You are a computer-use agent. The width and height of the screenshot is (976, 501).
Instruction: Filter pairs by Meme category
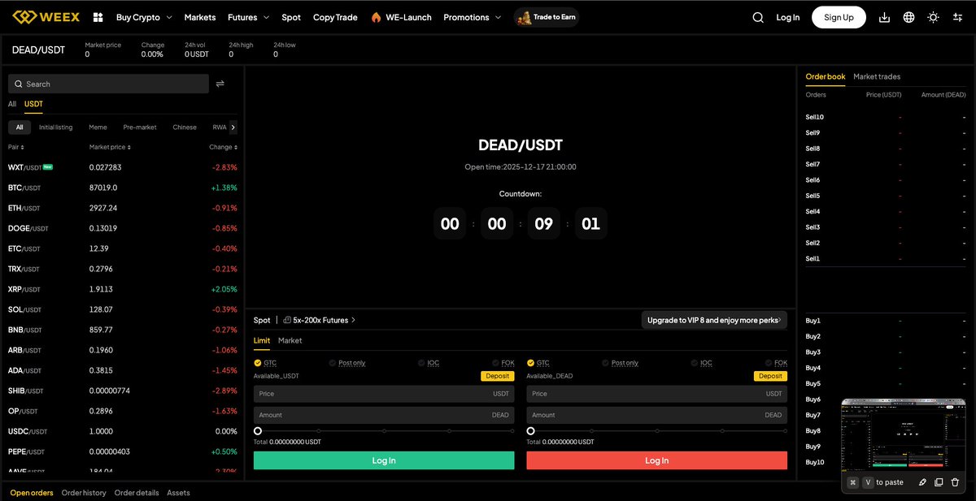point(98,127)
